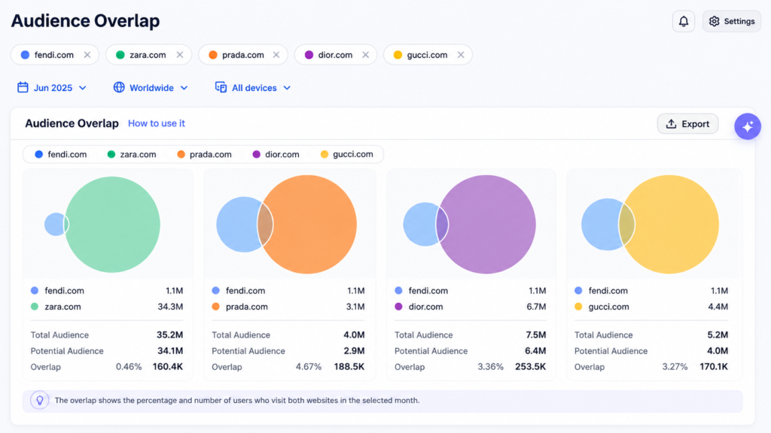Select the 5.2M Total Audience value
771x433 pixels.
click(x=718, y=335)
